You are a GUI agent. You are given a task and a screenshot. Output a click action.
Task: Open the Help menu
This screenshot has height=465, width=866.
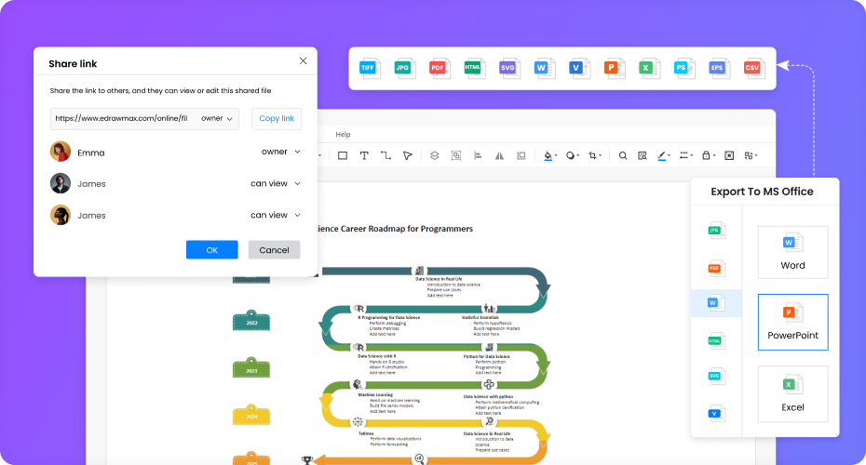(x=343, y=135)
